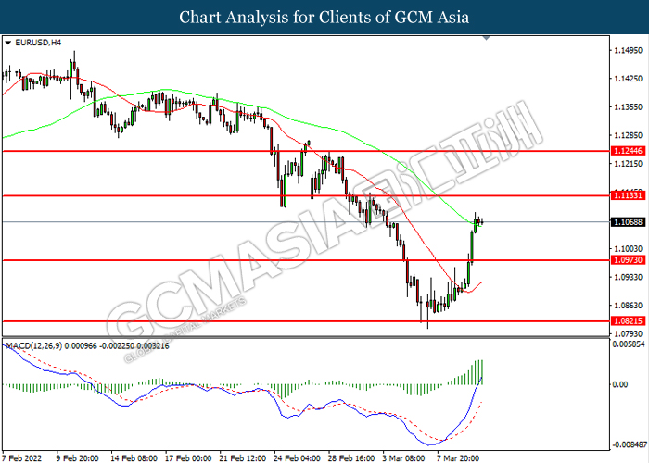The image size is (649, 463).
Task: Click the MACD -0.008487 scale value
Action: [629, 444]
